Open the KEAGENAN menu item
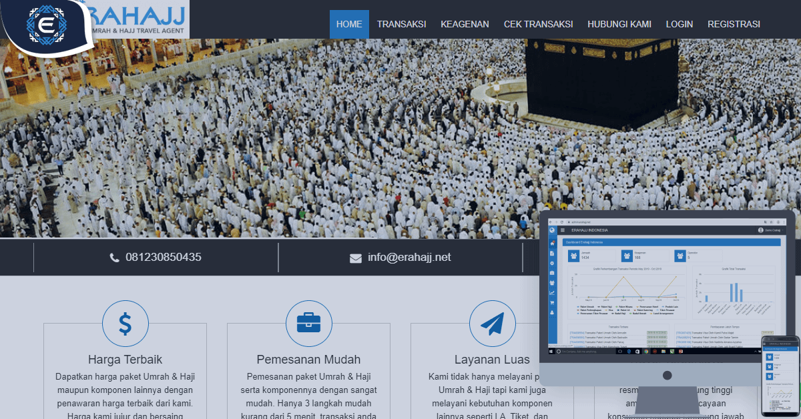Screen dimensions: 801x419 point(465,24)
